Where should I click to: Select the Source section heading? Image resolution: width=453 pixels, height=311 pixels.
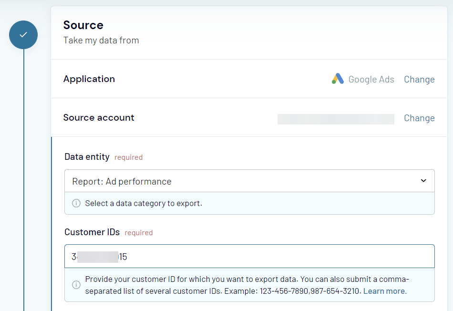83,25
